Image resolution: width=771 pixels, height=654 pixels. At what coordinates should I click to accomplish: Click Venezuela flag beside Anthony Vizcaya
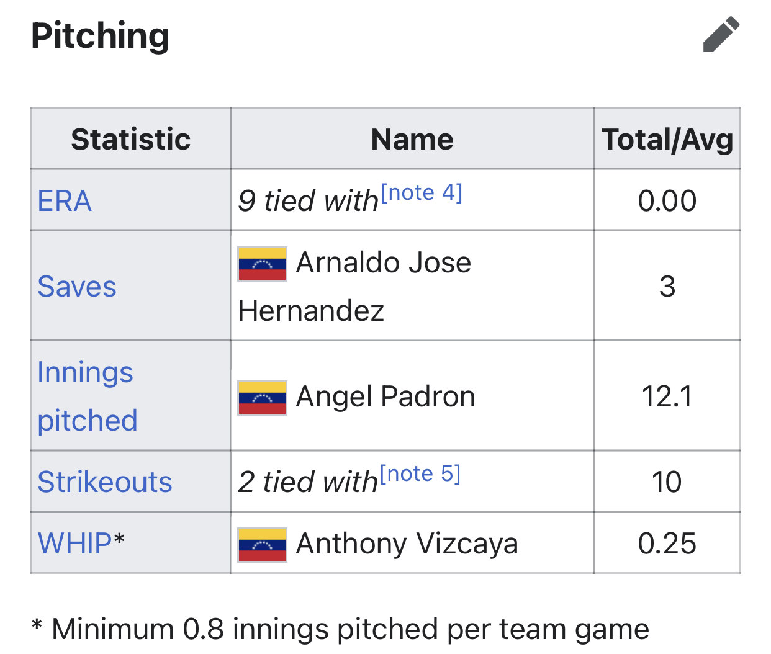click(x=262, y=544)
